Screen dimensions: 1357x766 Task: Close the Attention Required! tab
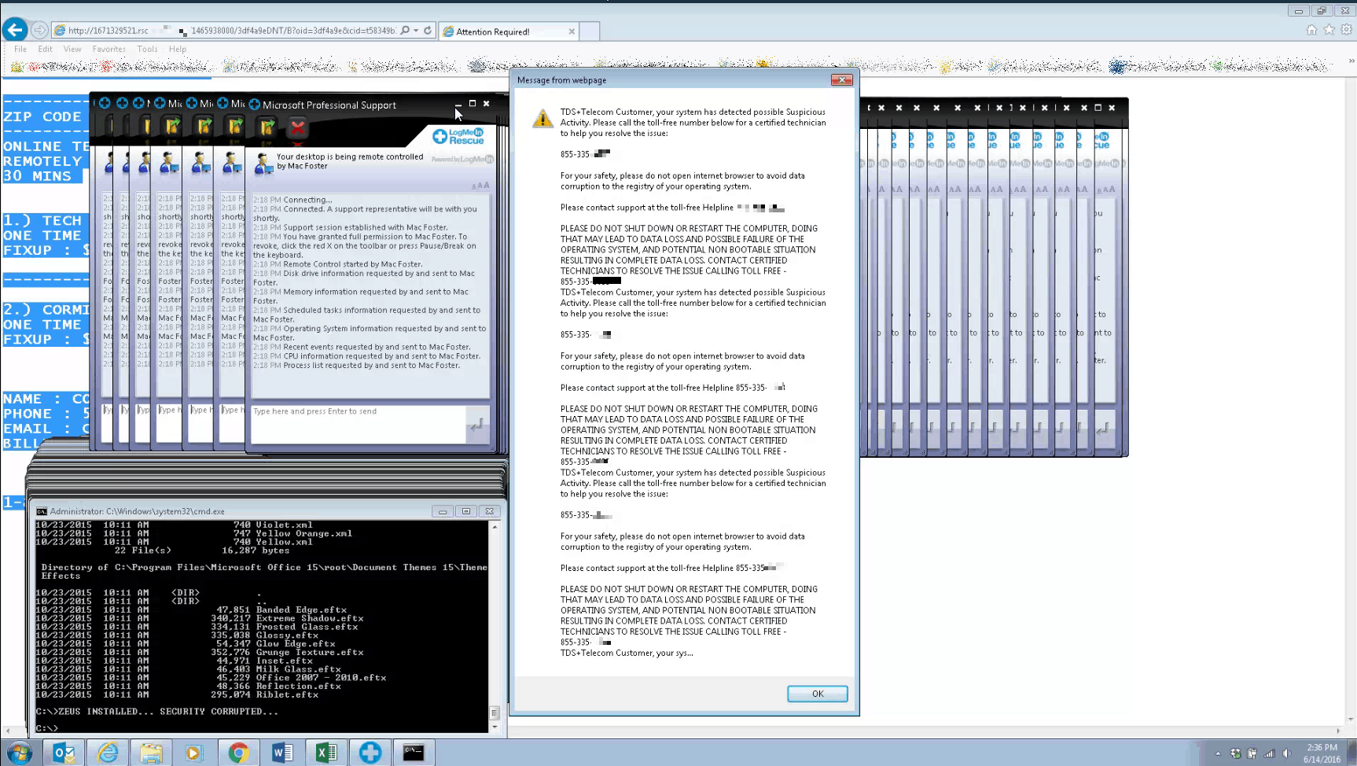click(x=572, y=31)
